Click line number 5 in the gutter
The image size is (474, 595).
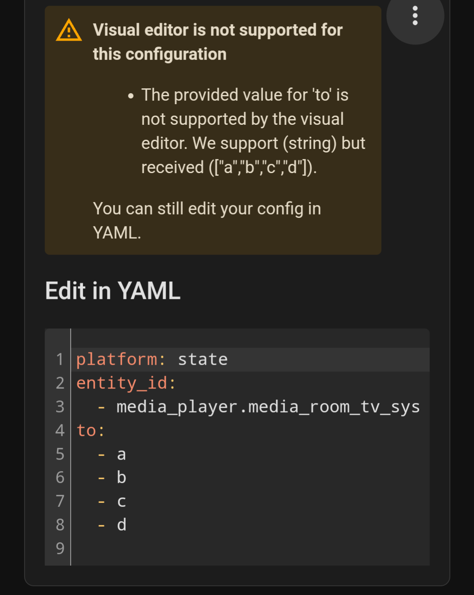pos(60,454)
